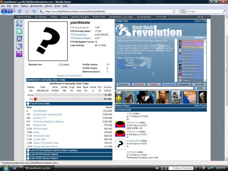The height and width of the screenshot is (171, 228).
Task: Click the orange-haired anime avatar thumbnail
Action: [190, 97]
